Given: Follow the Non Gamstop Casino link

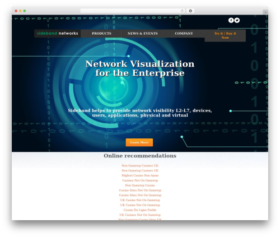Looking at the screenshot, I should [x=140, y=185].
